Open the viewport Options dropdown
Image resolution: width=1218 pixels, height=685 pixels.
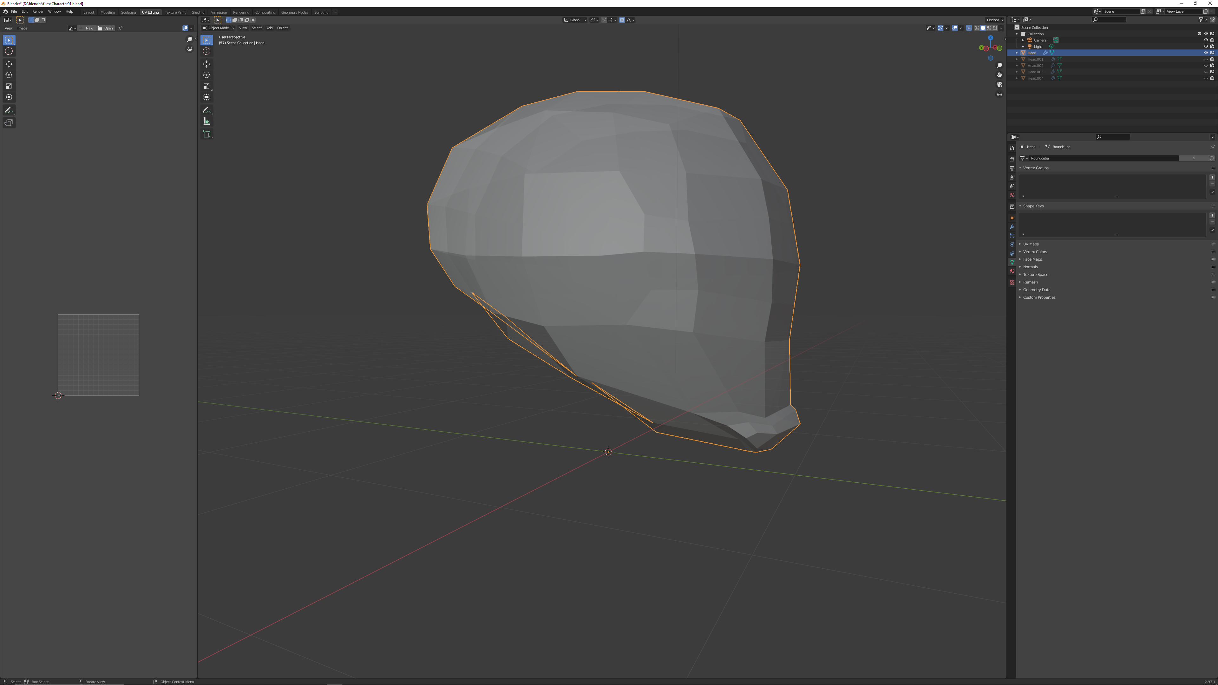tap(995, 20)
